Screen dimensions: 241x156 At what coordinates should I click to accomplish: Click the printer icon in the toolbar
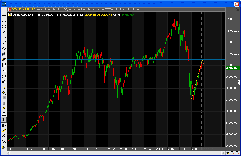4,114
